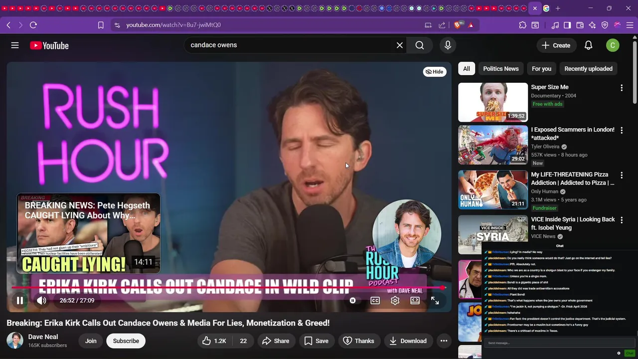The width and height of the screenshot is (638, 359).
Task: Enter full screen mode
Action: (435, 301)
